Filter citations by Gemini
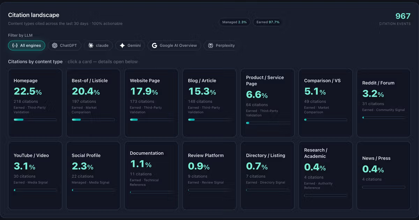419x220 pixels. [130, 45]
